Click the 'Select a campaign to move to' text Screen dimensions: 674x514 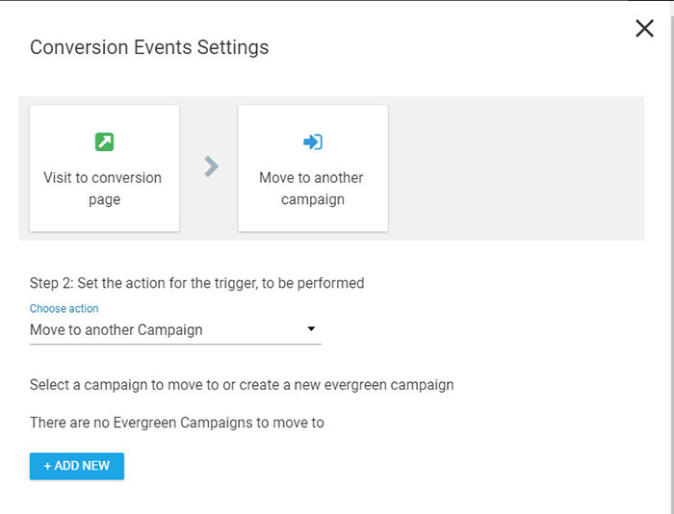click(241, 385)
